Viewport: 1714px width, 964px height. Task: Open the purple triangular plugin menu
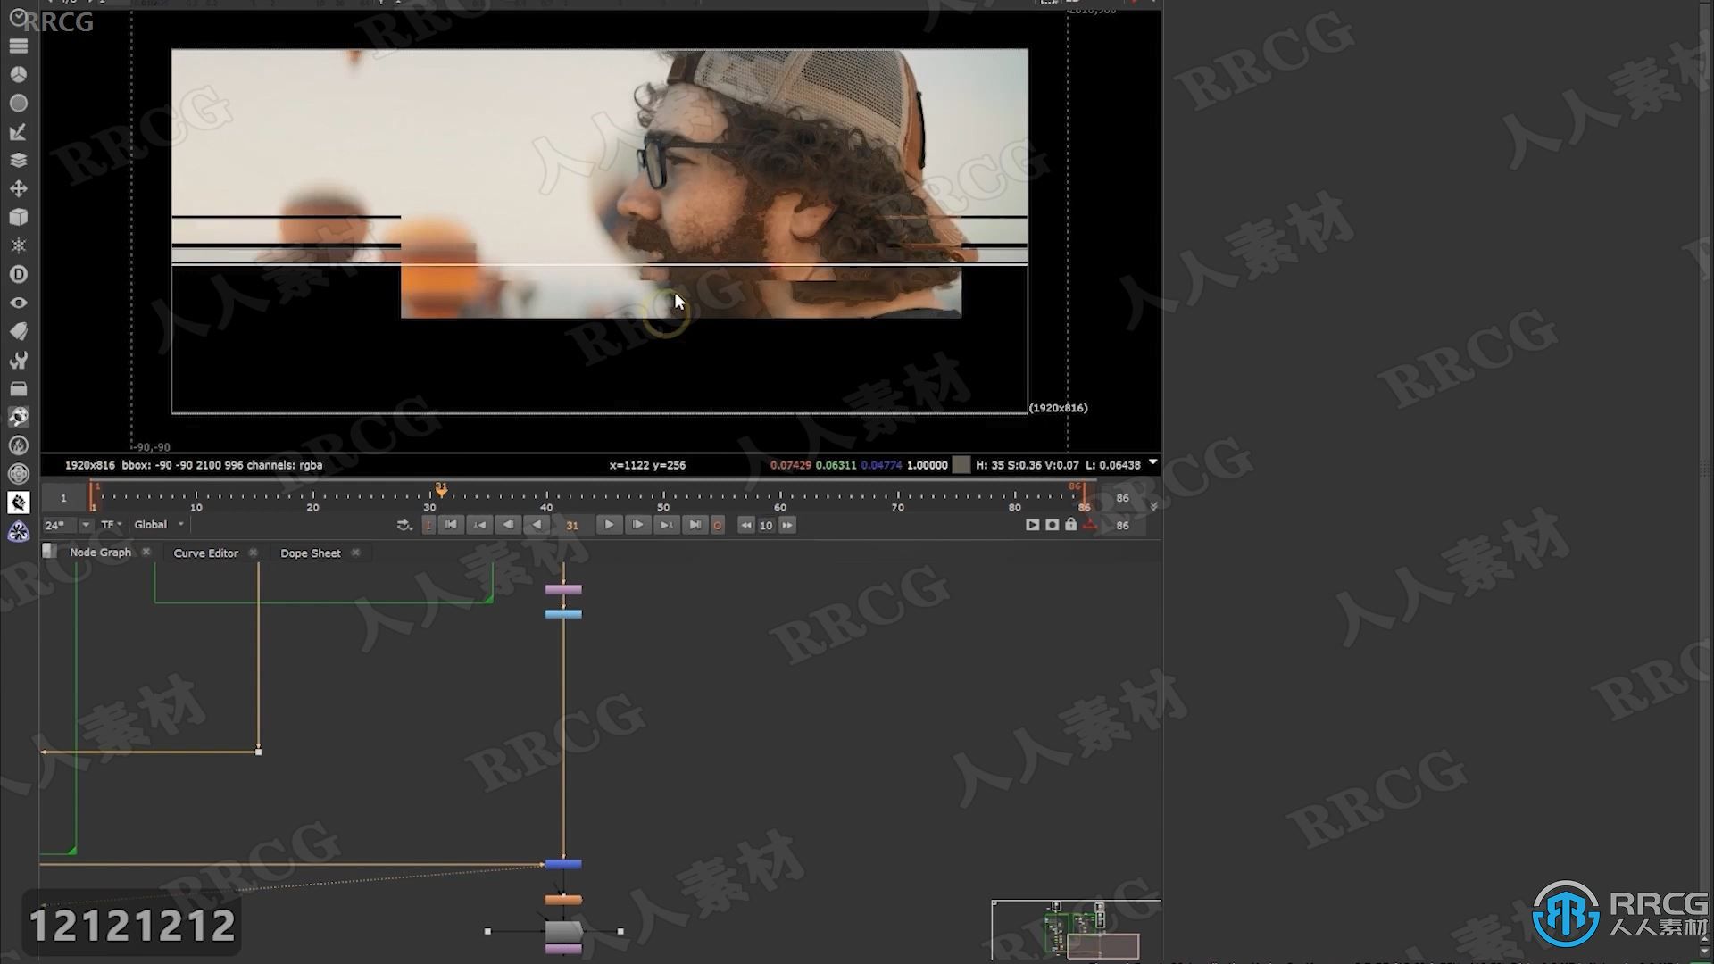click(18, 532)
